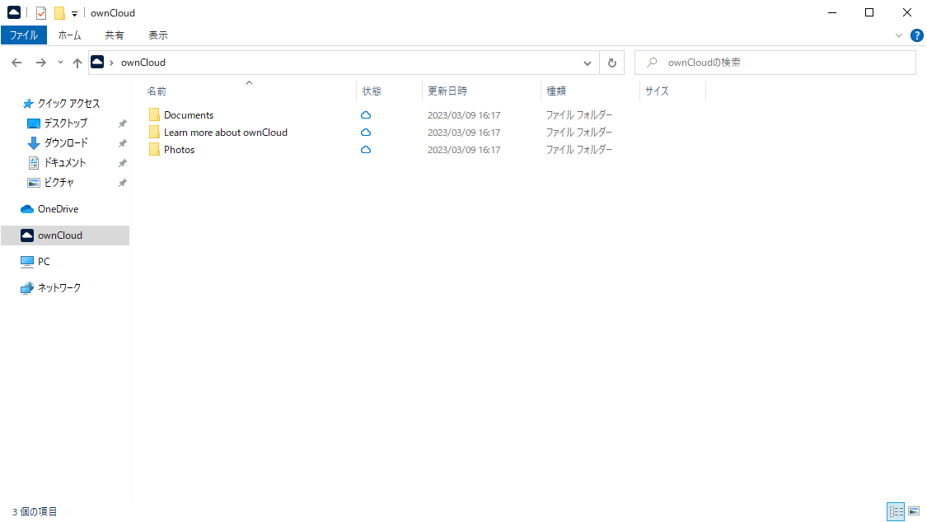This screenshot has height=522, width=927.
Task: Open Help via the question mark icon
Action: tap(916, 35)
